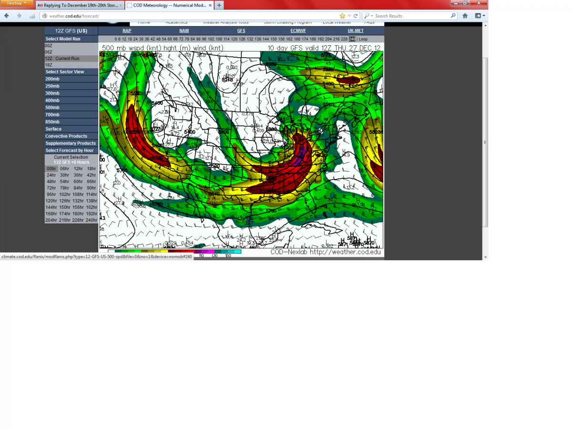Screen dimensions: 572x429
Task: Open the orange Firefox menu button
Action: click(x=17, y=3)
